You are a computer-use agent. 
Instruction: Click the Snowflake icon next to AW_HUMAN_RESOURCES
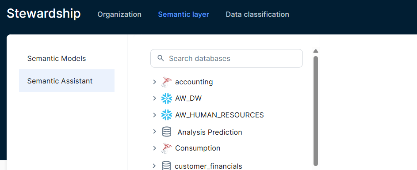[x=167, y=115]
